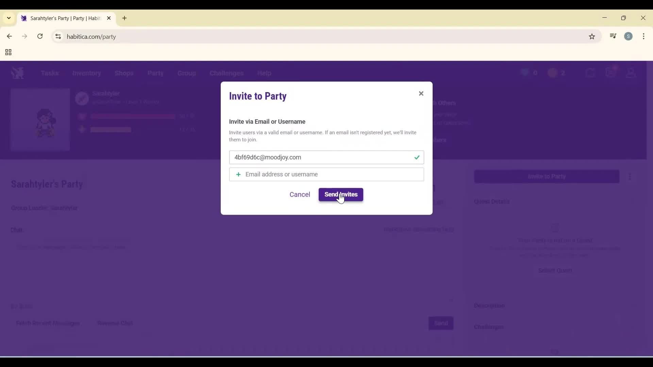
Task: Open the user avatar menu in Habitica header
Action: pyautogui.click(x=632, y=73)
